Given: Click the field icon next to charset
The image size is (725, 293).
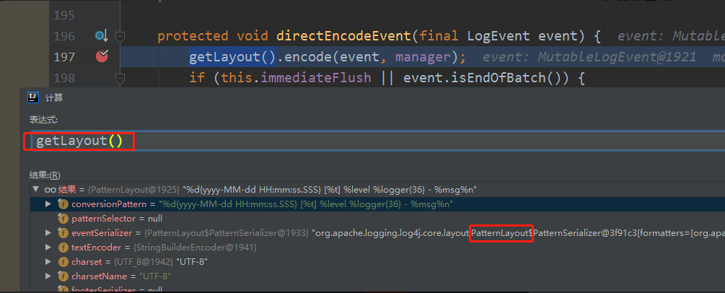Looking at the screenshot, I should click(63, 261).
